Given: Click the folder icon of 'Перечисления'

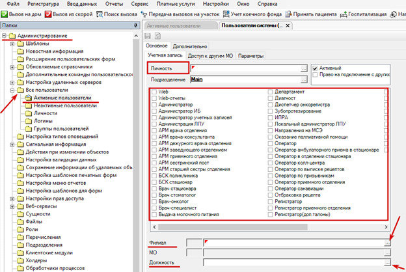Looking at the screenshot, I should 20,237.
